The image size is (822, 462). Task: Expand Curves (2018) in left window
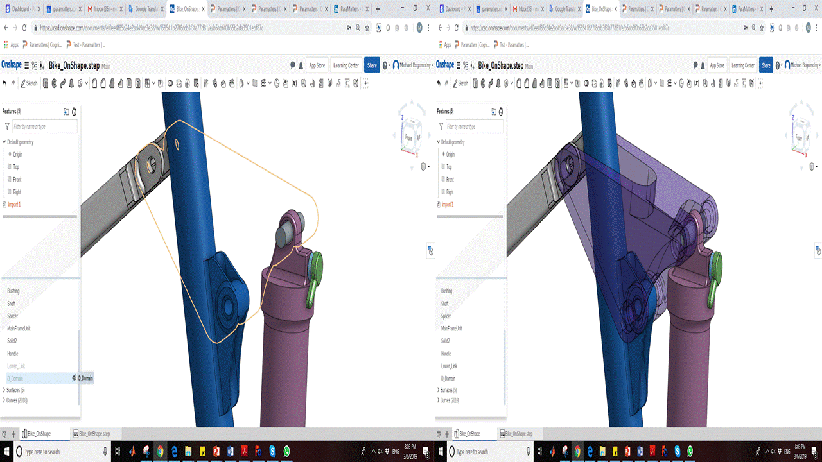[4, 400]
